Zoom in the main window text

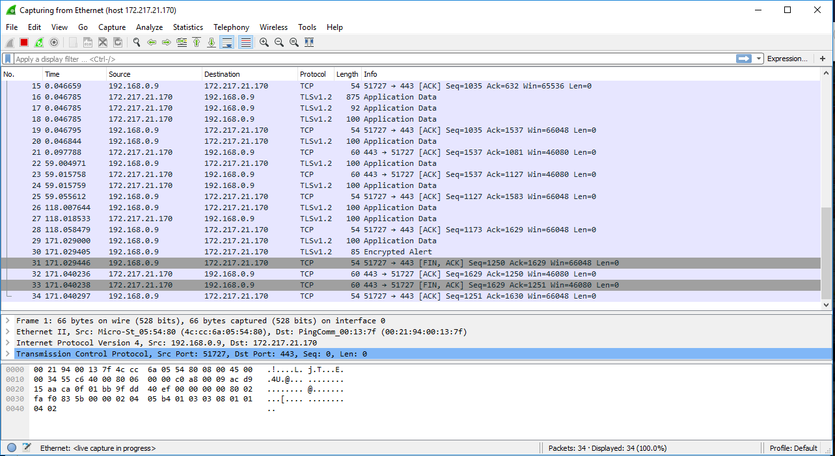click(x=264, y=42)
